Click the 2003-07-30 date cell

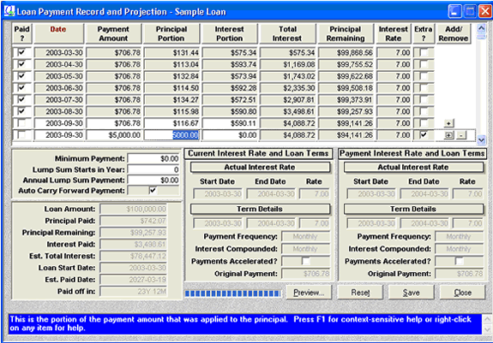[59, 100]
